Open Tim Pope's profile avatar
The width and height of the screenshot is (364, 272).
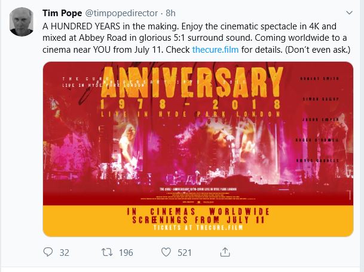[x=22, y=23]
